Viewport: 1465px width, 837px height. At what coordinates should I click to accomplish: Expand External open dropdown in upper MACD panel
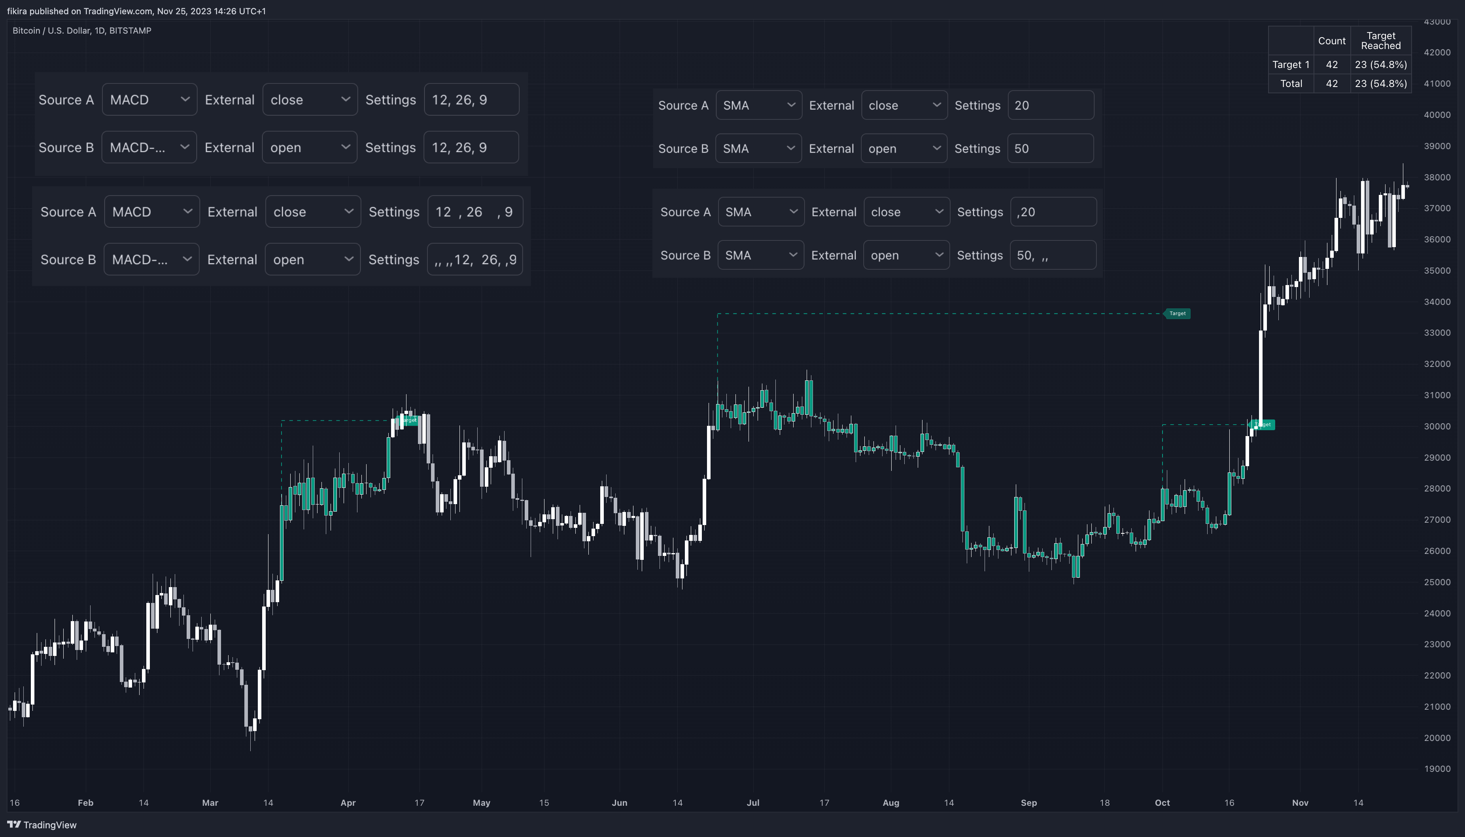coord(309,147)
